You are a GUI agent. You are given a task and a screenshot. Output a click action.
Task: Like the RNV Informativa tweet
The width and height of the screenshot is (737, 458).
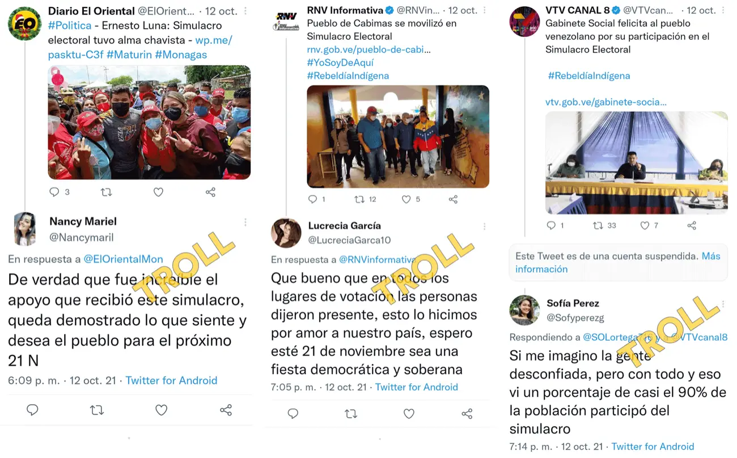[406, 199]
